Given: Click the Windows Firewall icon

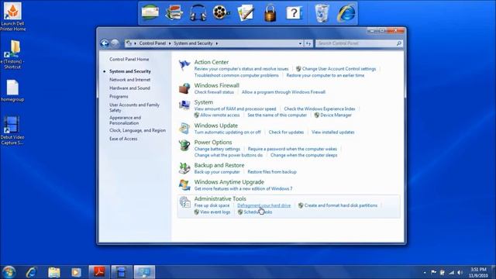Looking at the screenshot, I should pos(184,88).
